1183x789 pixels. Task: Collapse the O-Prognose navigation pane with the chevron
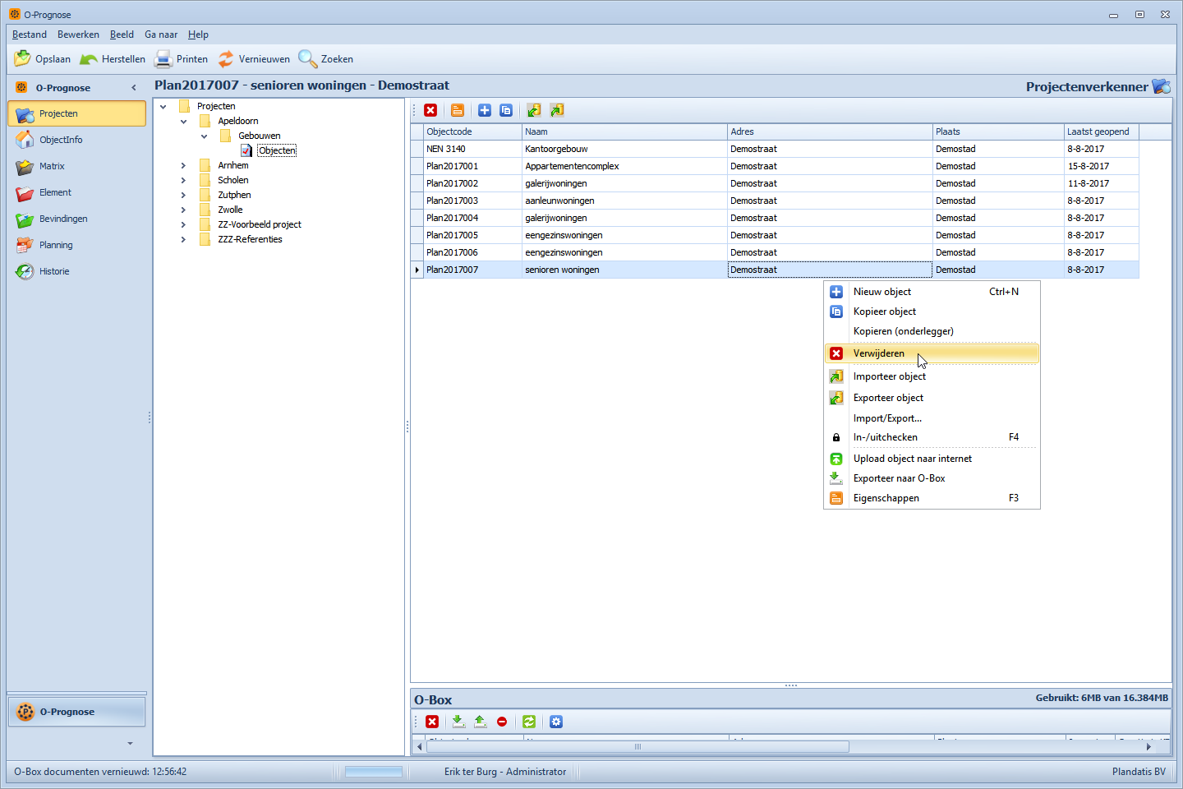click(134, 88)
